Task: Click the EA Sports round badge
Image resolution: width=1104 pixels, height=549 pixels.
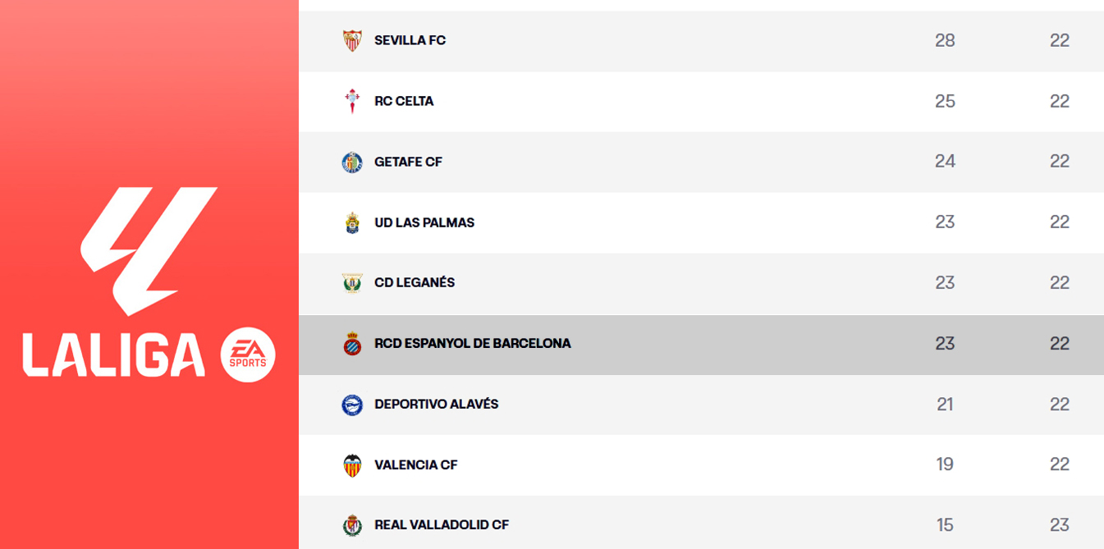Action: (248, 355)
